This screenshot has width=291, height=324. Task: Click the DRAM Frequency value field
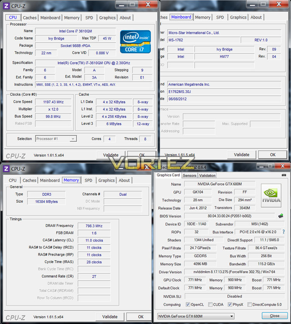point(94,226)
